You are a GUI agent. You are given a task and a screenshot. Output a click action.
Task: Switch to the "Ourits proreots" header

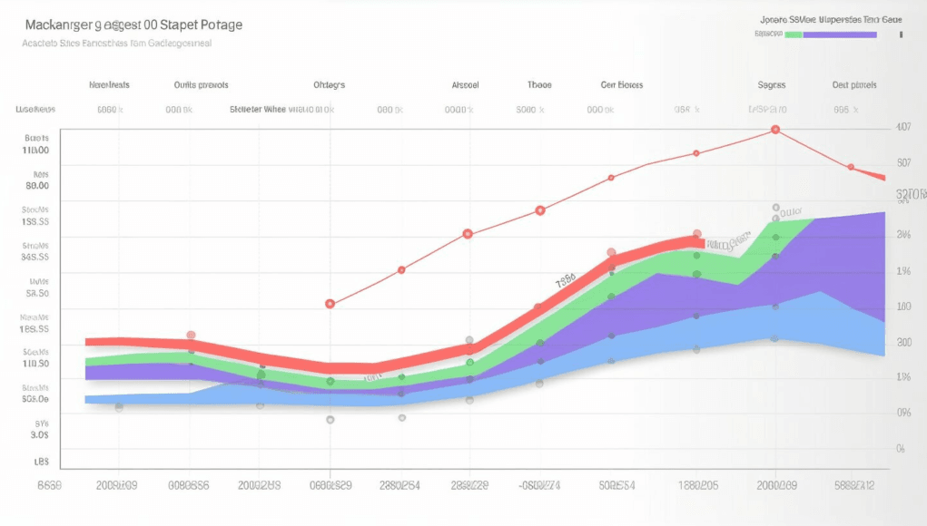[x=201, y=85]
